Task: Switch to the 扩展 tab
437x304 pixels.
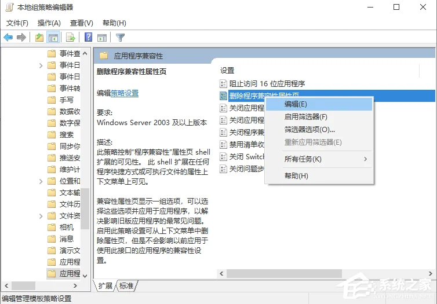Action: (105, 286)
